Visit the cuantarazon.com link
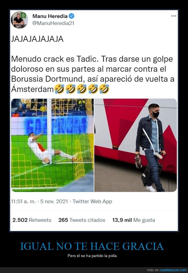Viewport: 188px width, 273px height. [x=173, y=270]
